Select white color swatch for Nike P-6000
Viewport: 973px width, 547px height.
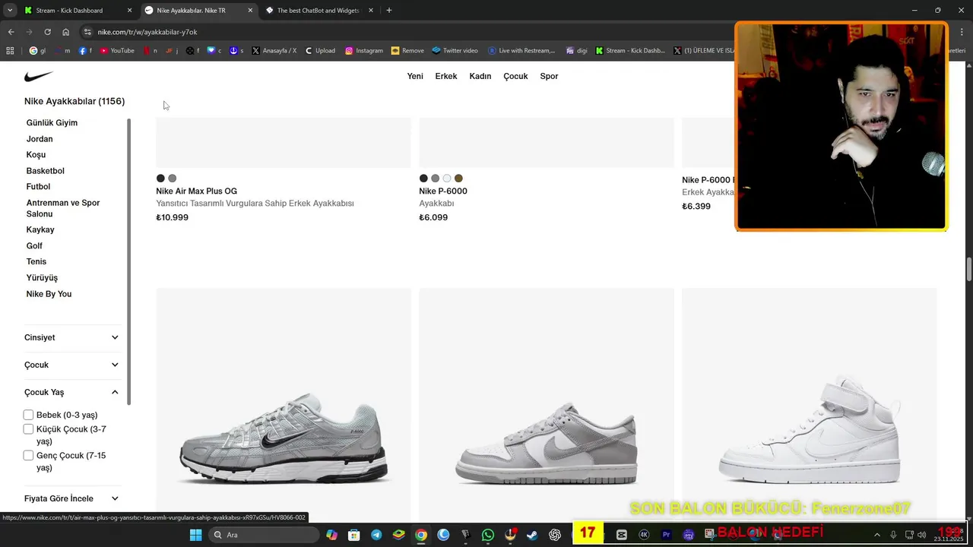pyautogui.click(x=447, y=179)
